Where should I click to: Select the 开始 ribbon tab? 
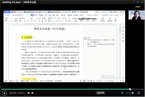32,15
